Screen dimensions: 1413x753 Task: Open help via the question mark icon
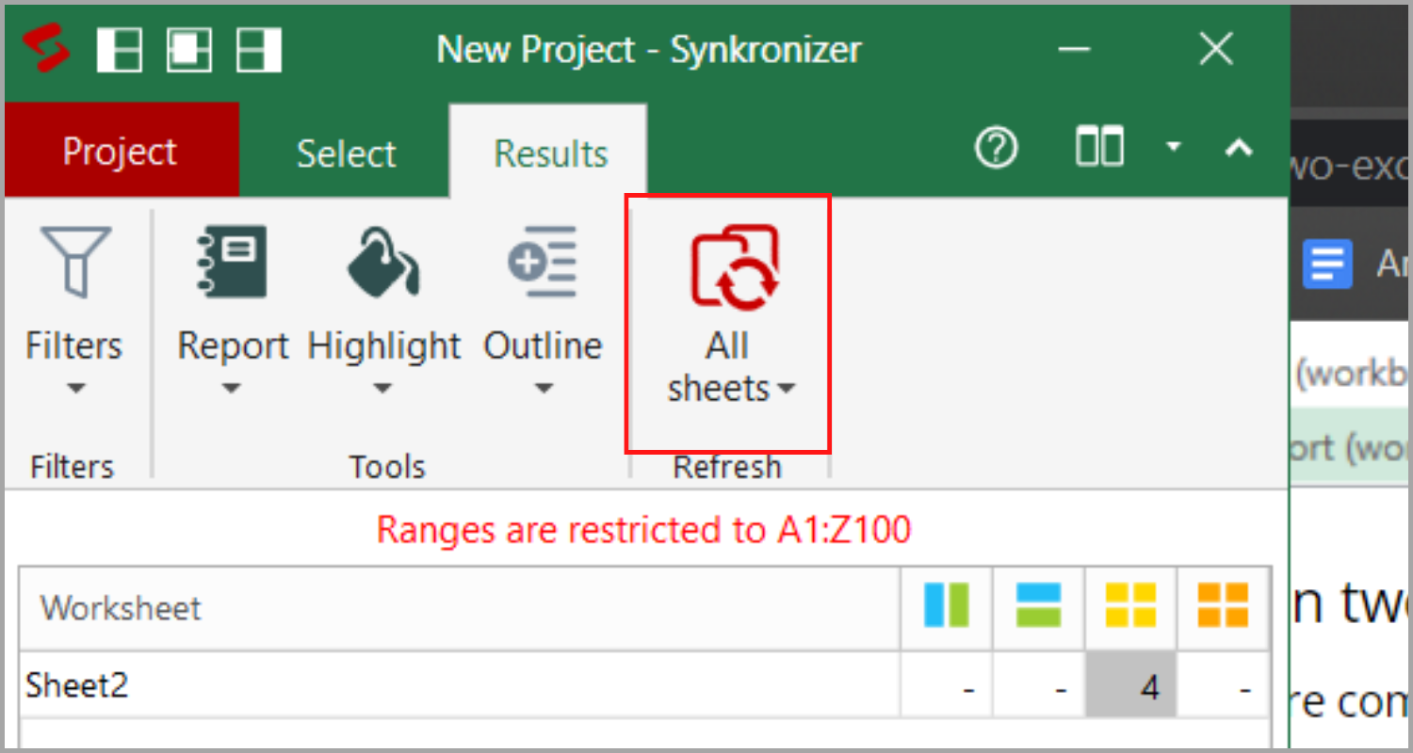(x=996, y=149)
